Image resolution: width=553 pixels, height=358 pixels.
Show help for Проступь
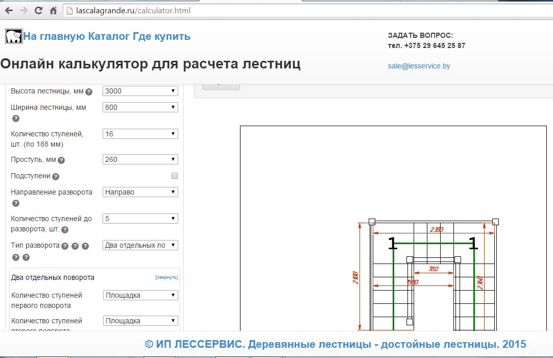tap(61, 160)
